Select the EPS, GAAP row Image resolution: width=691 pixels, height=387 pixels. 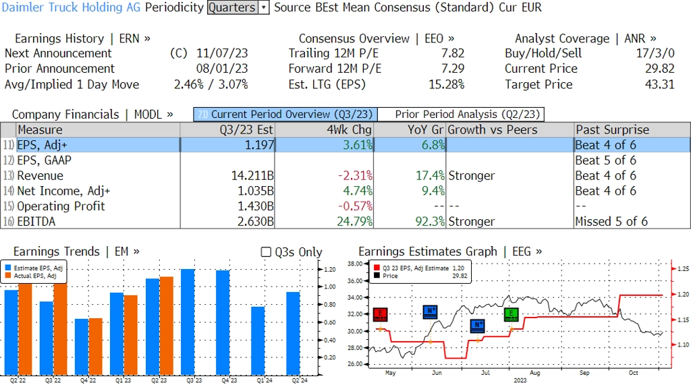(345, 160)
